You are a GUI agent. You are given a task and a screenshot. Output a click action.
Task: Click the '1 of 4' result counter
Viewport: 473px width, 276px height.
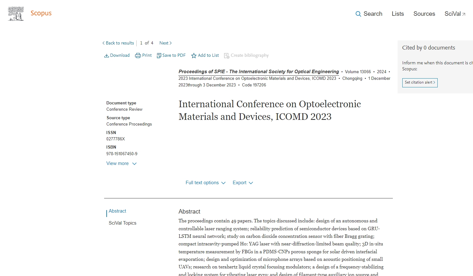147,43
